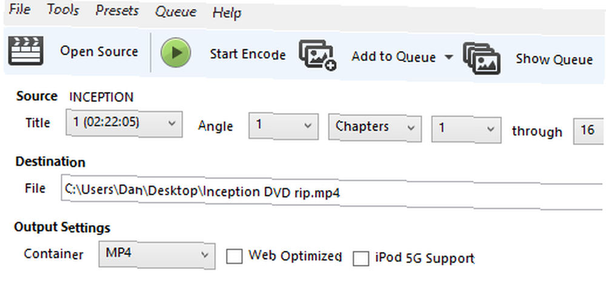Open the Queue menu
The height and width of the screenshot is (292, 606).
176,11
